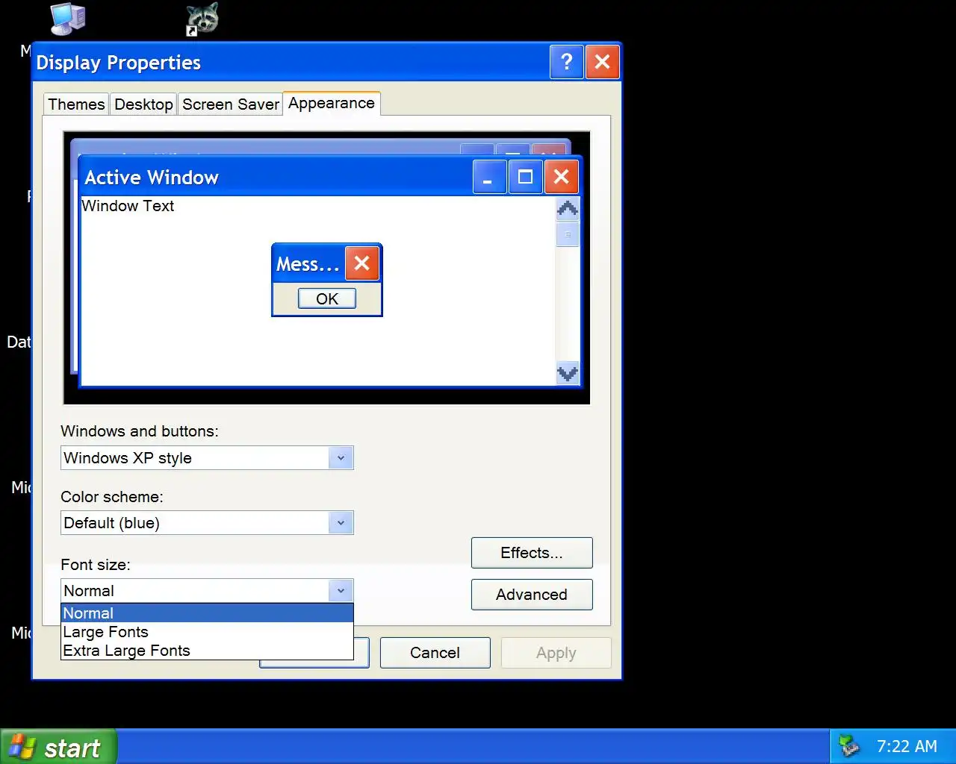Select the My Computer desktop icon
The image size is (956, 764).
[68, 19]
